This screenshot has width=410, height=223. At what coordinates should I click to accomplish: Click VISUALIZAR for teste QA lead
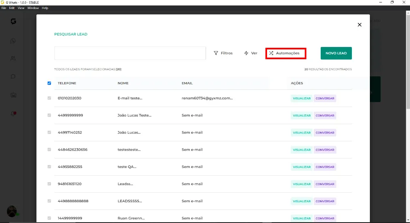coord(301,167)
